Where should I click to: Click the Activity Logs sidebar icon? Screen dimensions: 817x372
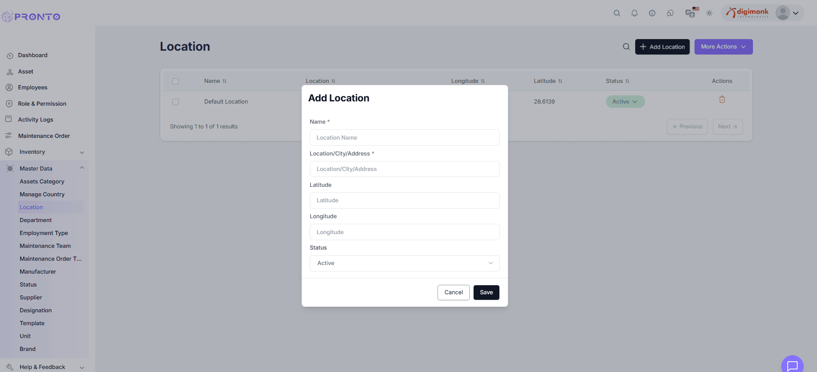[x=8, y=119]
